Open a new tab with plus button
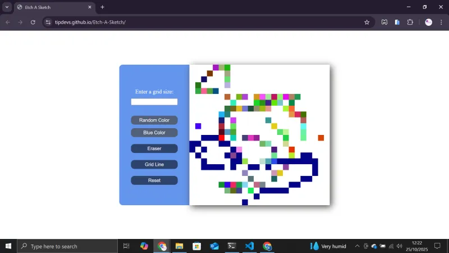 point(102,7)
